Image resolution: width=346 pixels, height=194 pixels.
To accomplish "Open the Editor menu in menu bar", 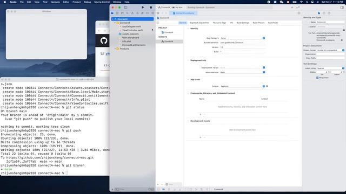I will point(66,2).
